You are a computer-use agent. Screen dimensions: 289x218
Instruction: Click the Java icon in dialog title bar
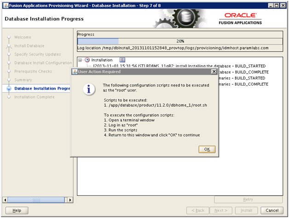click(x=75, y=72)
